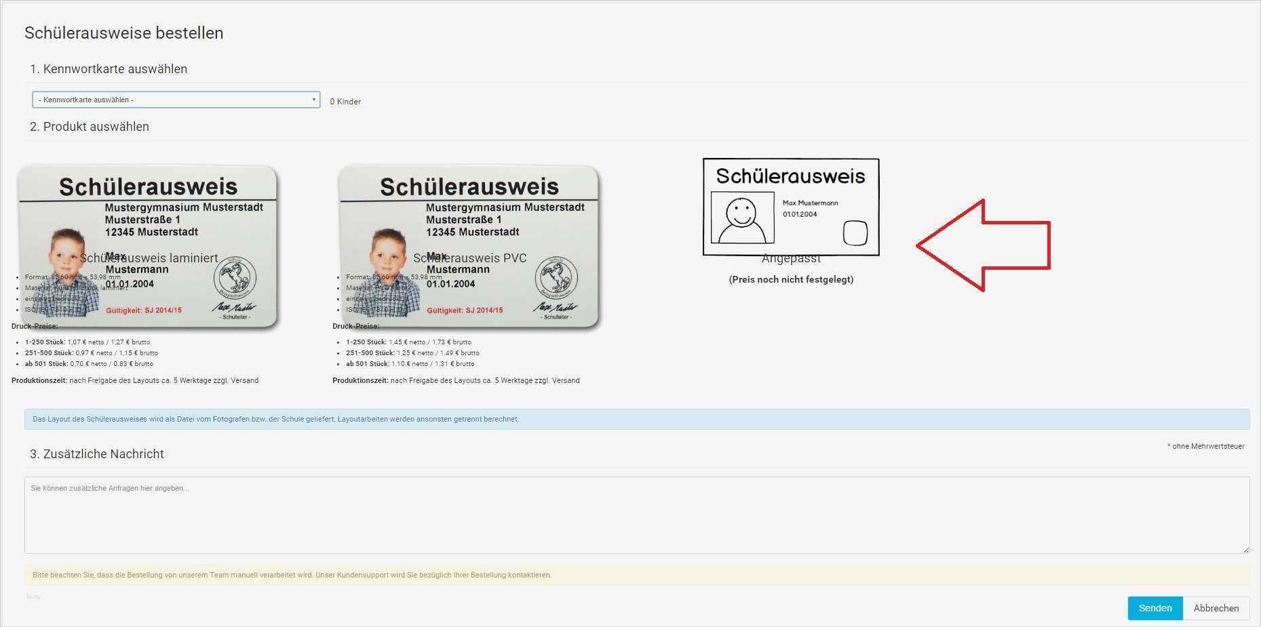Expand the Druck-Preise list for PVC card
This screenshot has width=1261, height=627.
355,325
